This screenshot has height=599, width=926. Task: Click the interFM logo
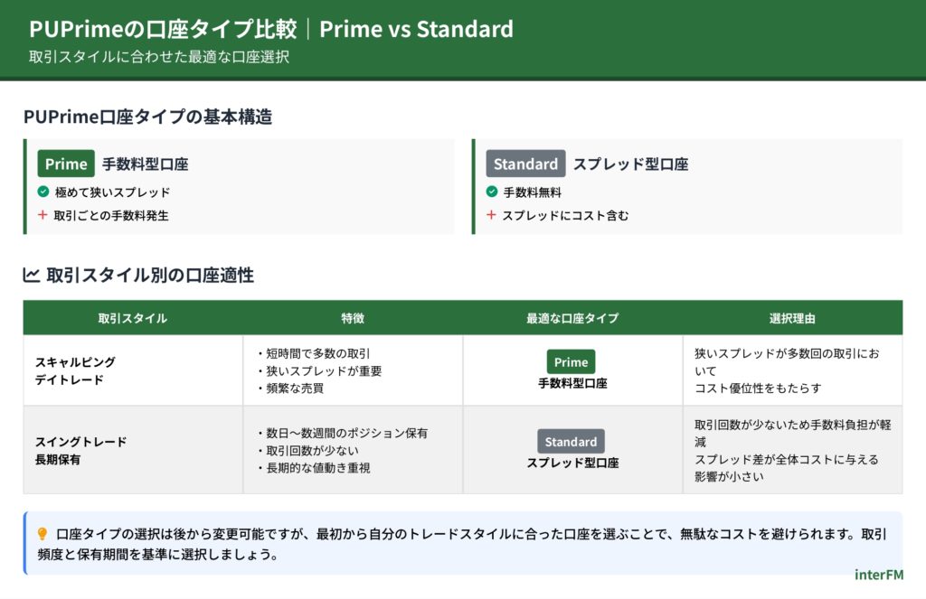click(878, 574)
